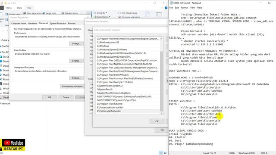Image resolution: width=276 pixels, height=155 pixels.
Task: Click Ln 44, Col 25 in Notepad status bar
Action: pyautogui.click(x=210, y=153)
